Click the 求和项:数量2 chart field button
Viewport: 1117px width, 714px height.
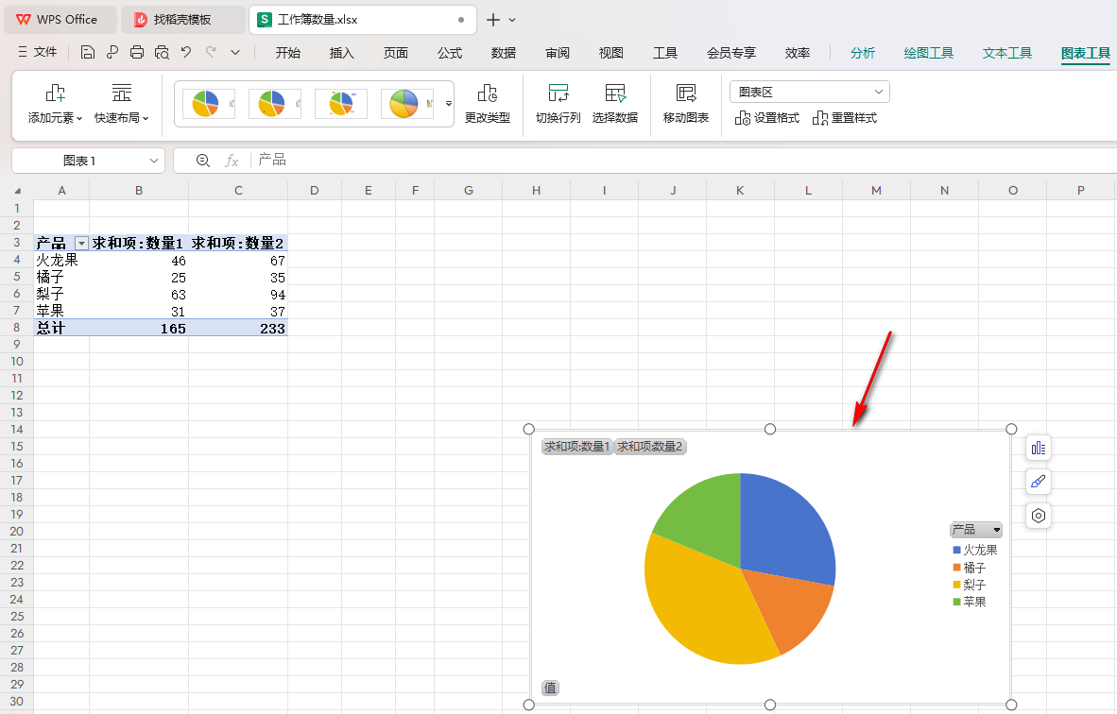(x=649, y=447)
